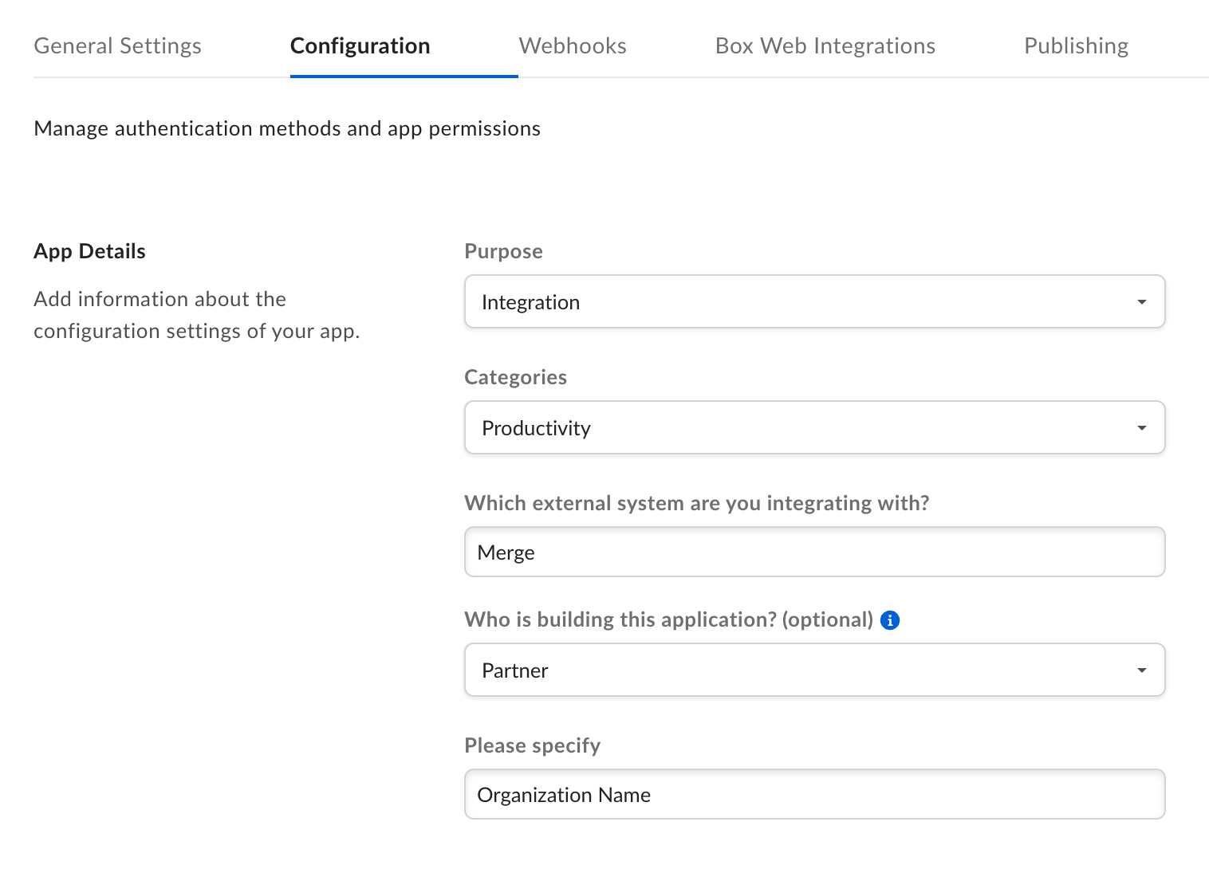1209x869 pixels.
Task: Click the 'Who is building this application' label
Action: [x=668, y=620]
